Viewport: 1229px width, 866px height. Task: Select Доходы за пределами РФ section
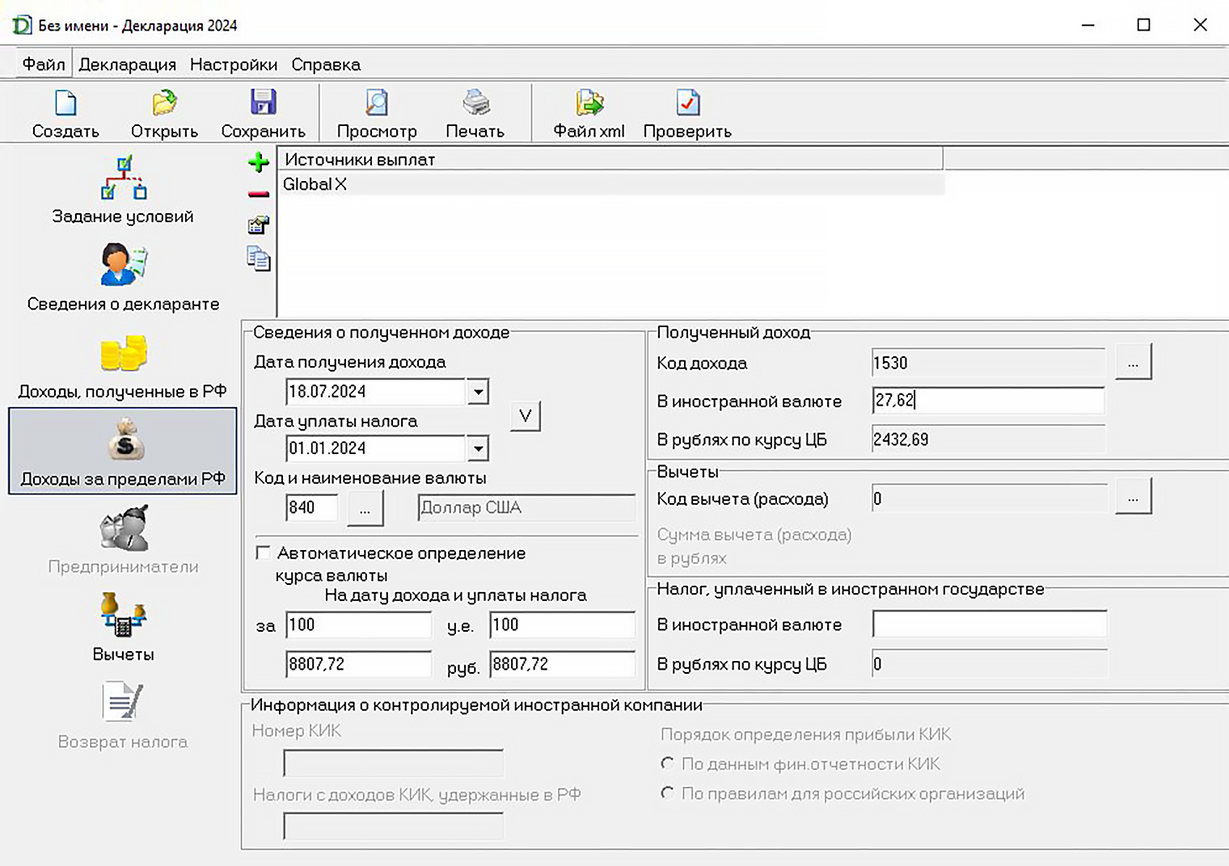[123, 451]
